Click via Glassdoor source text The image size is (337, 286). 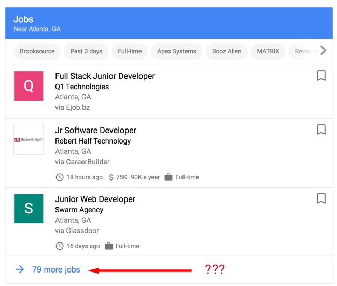[x=77, y=231]
